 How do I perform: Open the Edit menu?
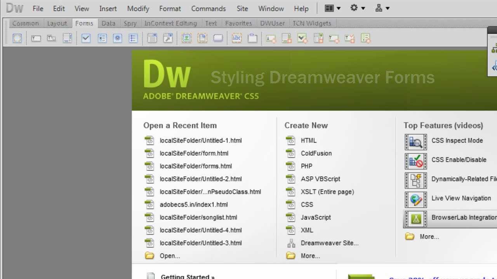[59, 9]
